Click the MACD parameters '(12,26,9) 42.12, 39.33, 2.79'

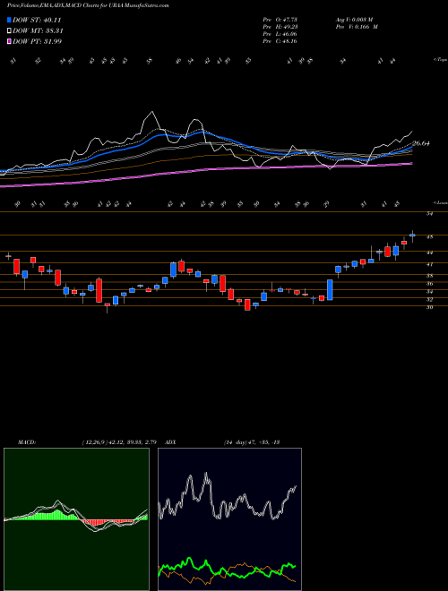click(119, 442)
